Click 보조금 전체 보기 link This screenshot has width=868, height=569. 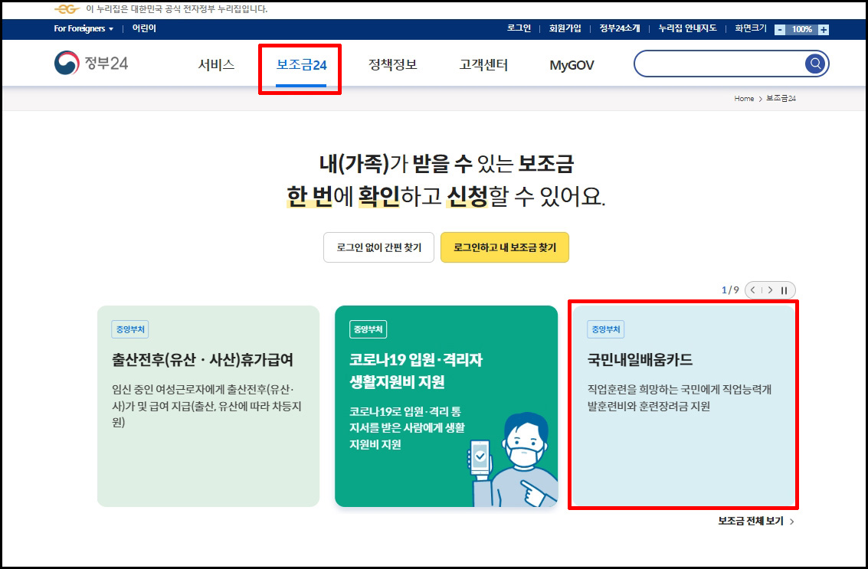click(755, 522)
